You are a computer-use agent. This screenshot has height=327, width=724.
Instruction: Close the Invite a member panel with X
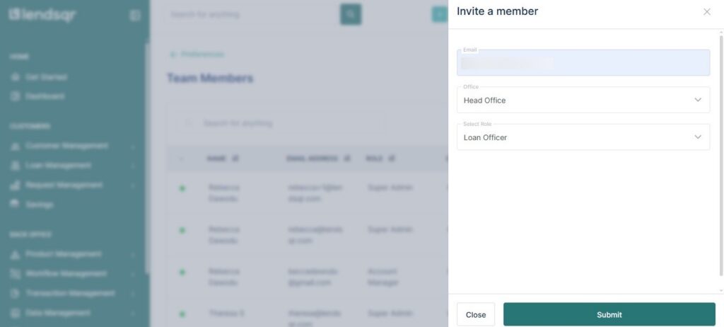(x=706, y=11)
